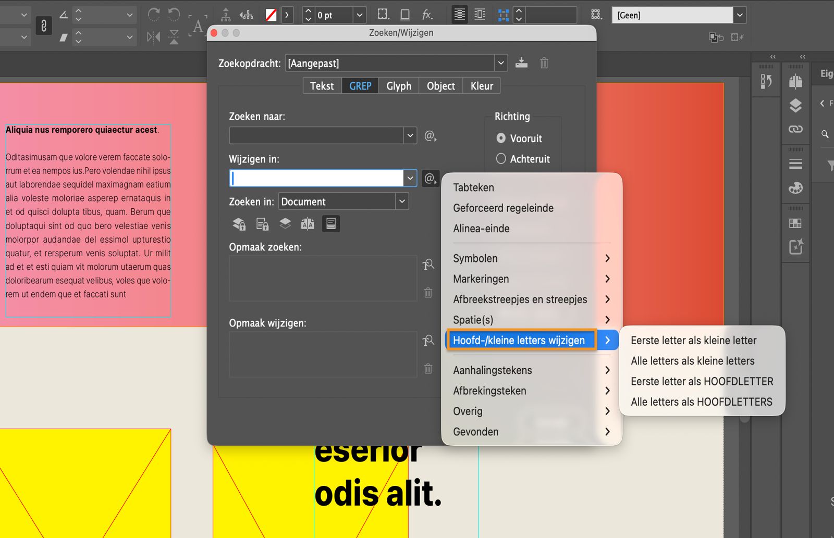
Task: Click the search magnifier in Properties panel
Action: [825, 134]
